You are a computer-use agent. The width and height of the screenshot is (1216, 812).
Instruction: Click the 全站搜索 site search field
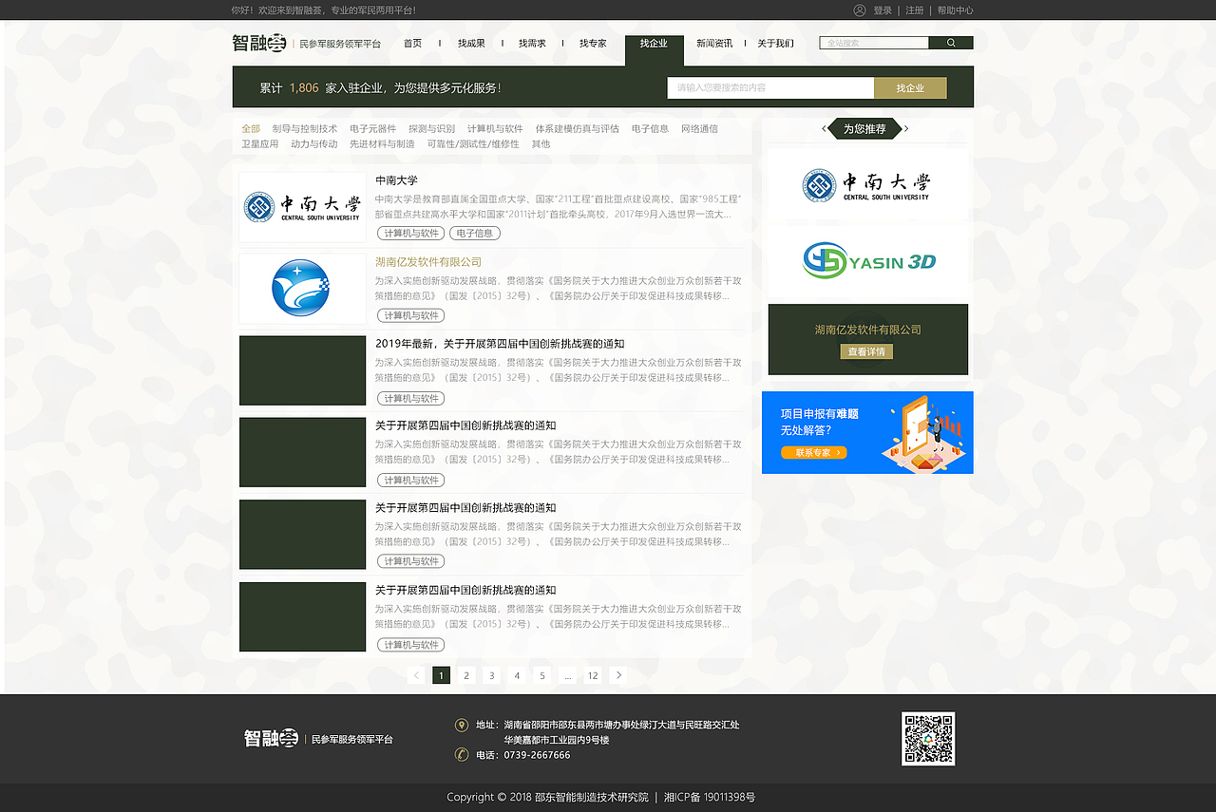[874, 43]
